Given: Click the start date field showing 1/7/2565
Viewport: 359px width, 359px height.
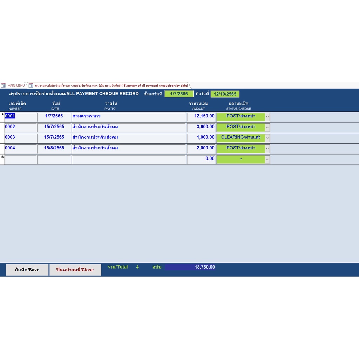Looking at the screenshot, I should [x=179, y=94].
